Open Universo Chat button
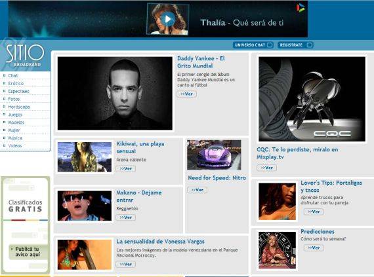This screenshot has width=374, height=277. point(253,45)
